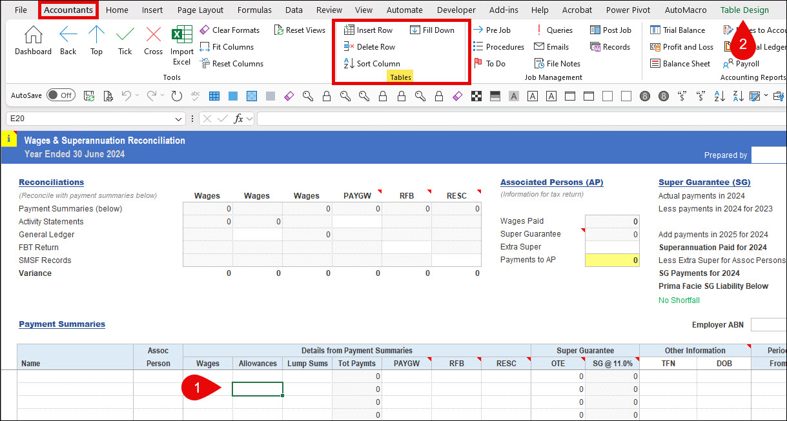Open the Payroll report
This screenshot has width=787, height=421.
click(741, 64)
